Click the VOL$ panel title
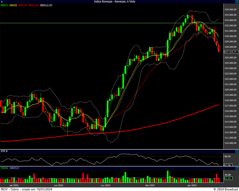The width and height of the screenshot is (239, 191). tap(4, 168)
